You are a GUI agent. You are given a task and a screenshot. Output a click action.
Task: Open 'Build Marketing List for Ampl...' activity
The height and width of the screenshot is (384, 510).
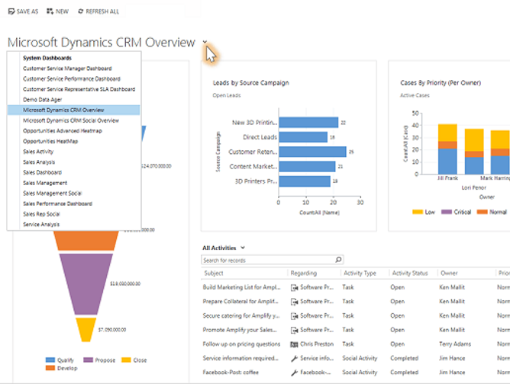243,287
